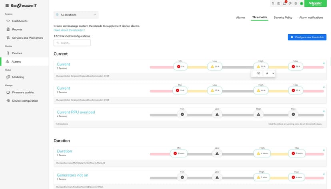Click Min 9 A critical marker
331x189 pixels.
click(180, 67)
